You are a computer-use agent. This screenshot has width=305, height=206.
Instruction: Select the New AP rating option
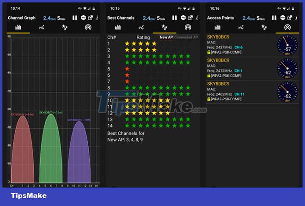pos(166,37)
